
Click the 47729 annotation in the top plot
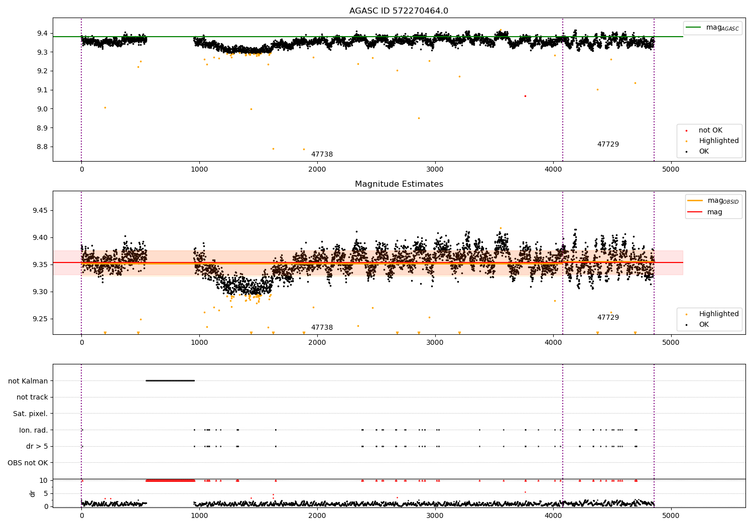[608, 145]
